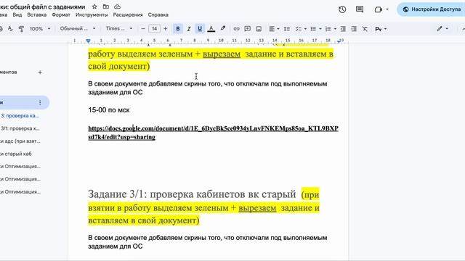The image size is (465, 261).
Task: Open paragraph style dropdown
Action: (78, 29)
